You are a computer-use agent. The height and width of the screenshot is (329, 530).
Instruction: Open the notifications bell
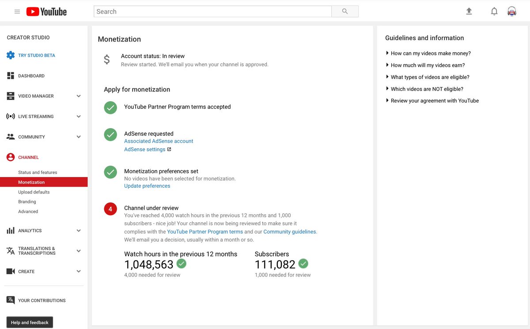(x=494, y=11)
